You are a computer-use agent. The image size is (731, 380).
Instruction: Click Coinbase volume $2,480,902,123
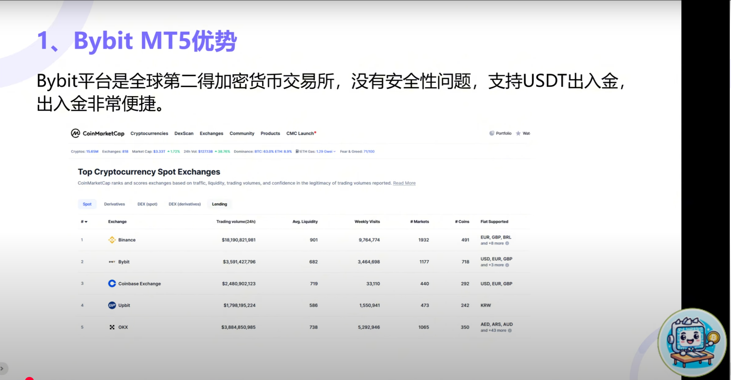[239, 284]
